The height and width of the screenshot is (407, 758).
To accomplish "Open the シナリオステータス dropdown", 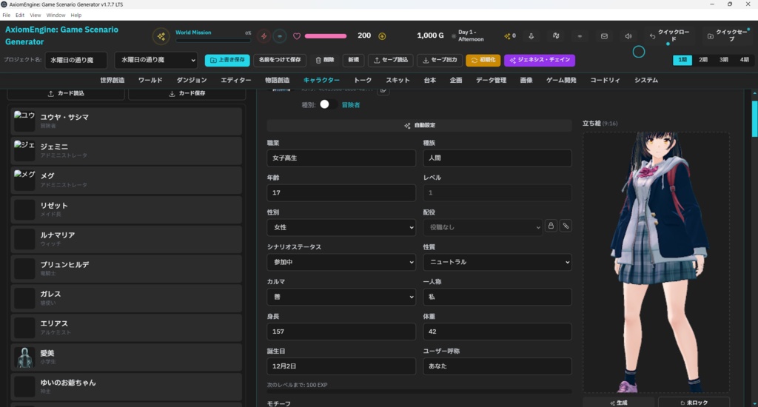I will coord(341,262).
